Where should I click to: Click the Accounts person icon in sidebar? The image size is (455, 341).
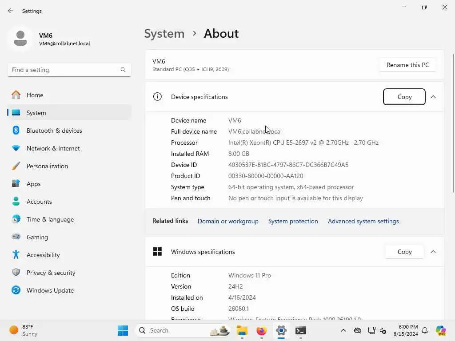(x=16, y=201)
